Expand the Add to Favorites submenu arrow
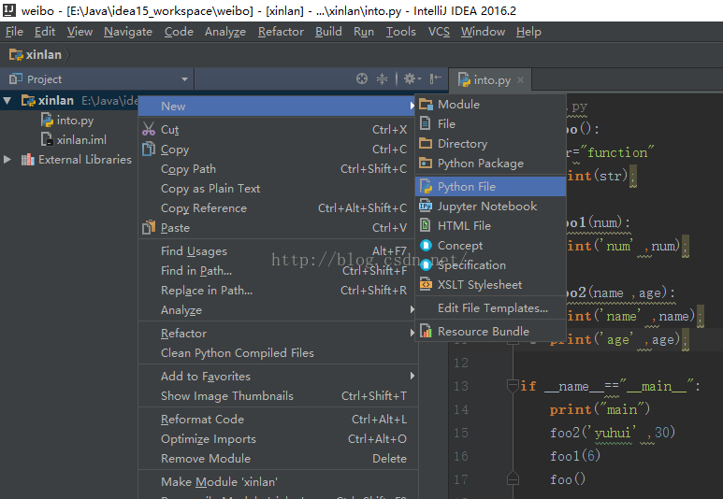Screen dimensions: 723x499 tap(412, 376)
